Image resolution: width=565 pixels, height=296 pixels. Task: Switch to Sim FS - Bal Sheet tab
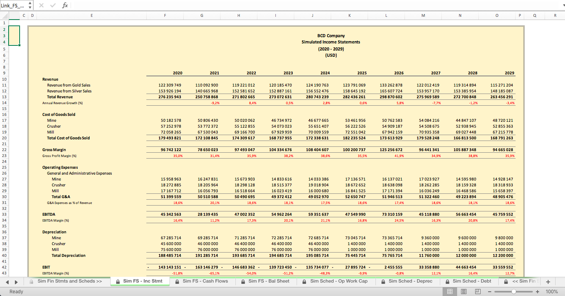pyautogui.click(x=266, y=281)
